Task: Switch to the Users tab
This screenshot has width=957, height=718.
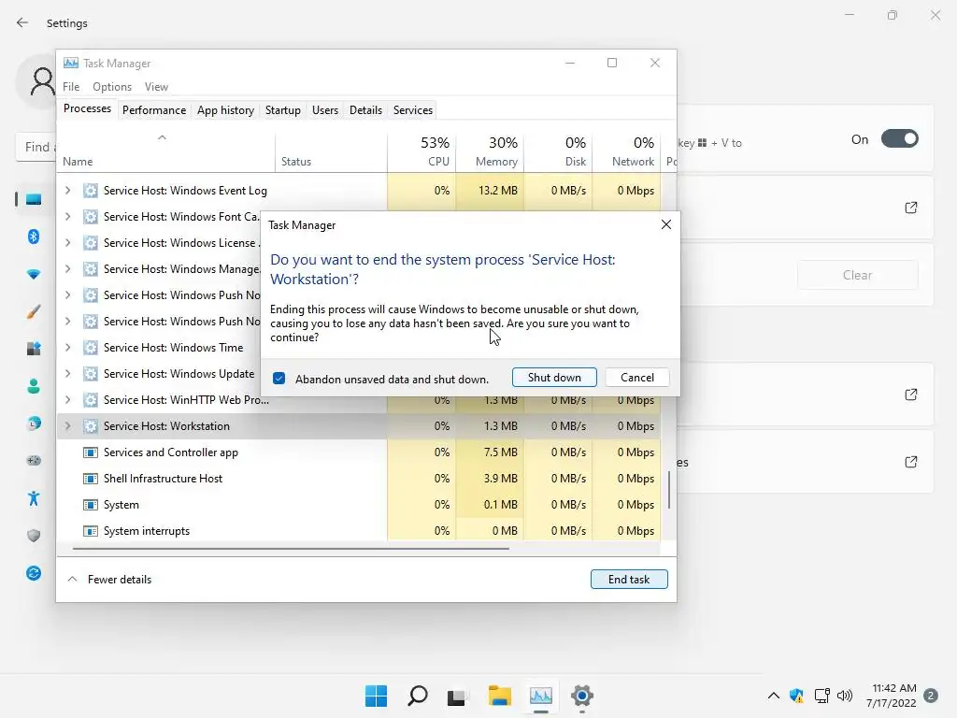Action: (x=324, y=110)
